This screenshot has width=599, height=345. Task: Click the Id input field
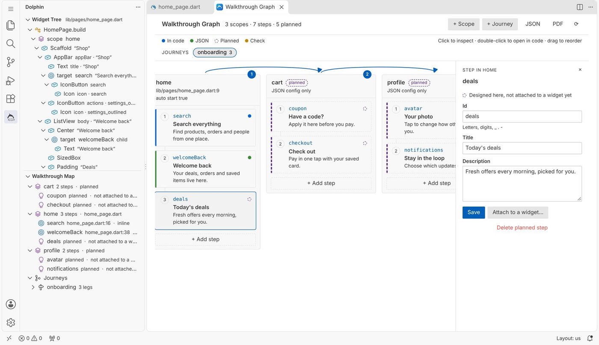[522, 116]
